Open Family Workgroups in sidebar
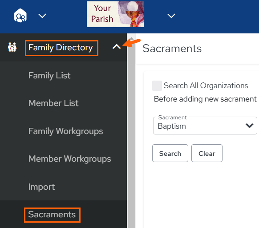The width and height of the screenshot is (259, 228). [x=65, y=131]
